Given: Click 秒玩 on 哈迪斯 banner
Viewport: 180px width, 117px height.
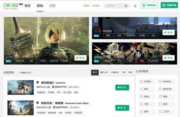Looking at the screenshot, I should point(168,58).
